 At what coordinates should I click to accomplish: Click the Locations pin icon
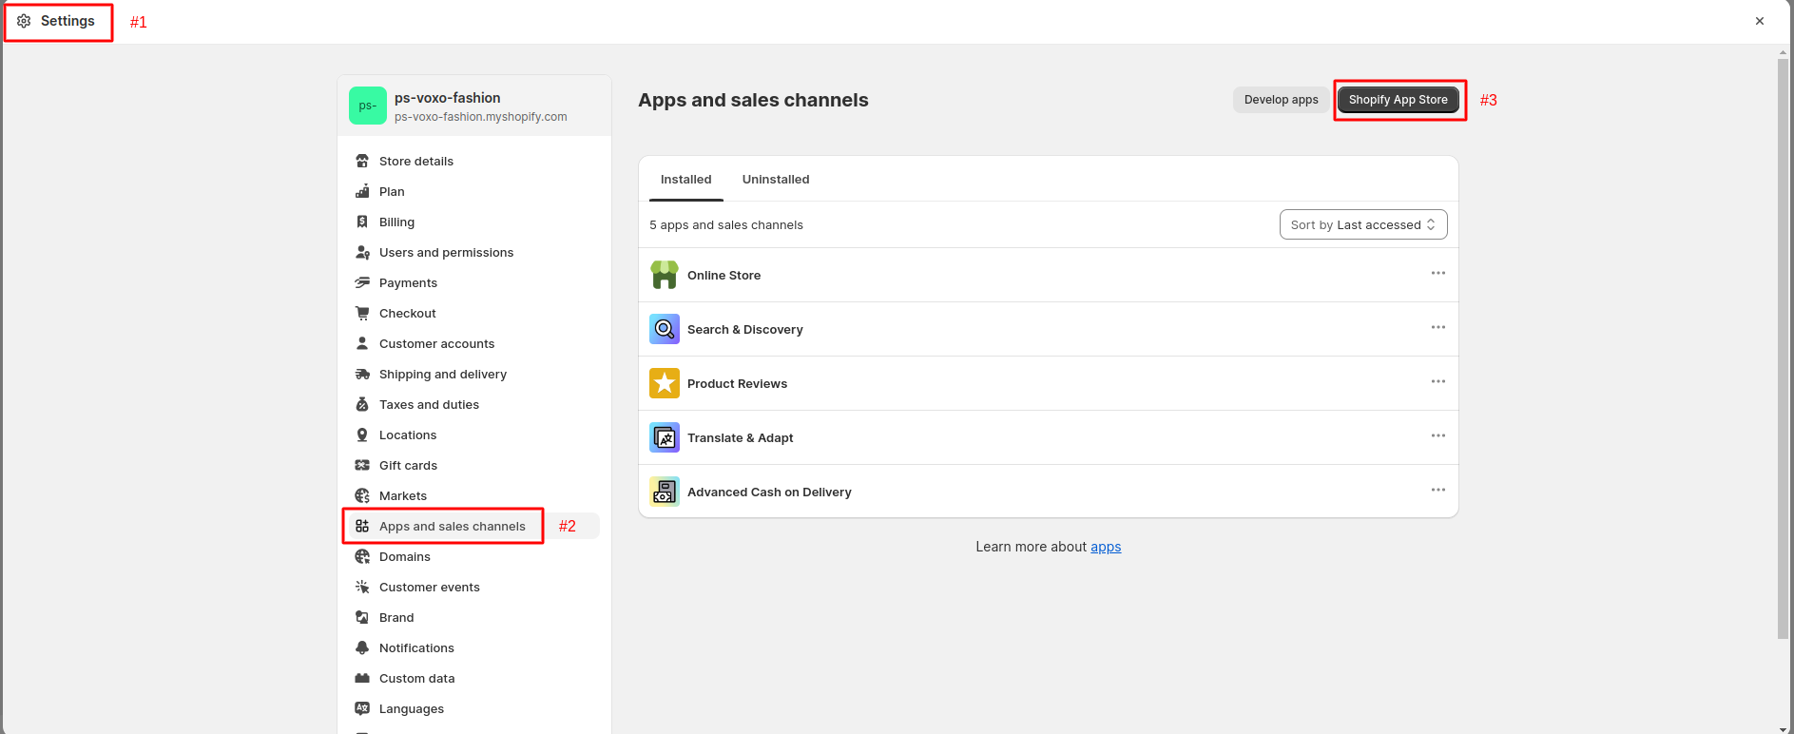pyautogui.click(x=362, y=435)
